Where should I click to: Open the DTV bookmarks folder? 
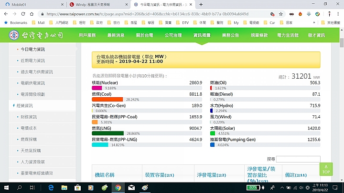pos(183,22)
